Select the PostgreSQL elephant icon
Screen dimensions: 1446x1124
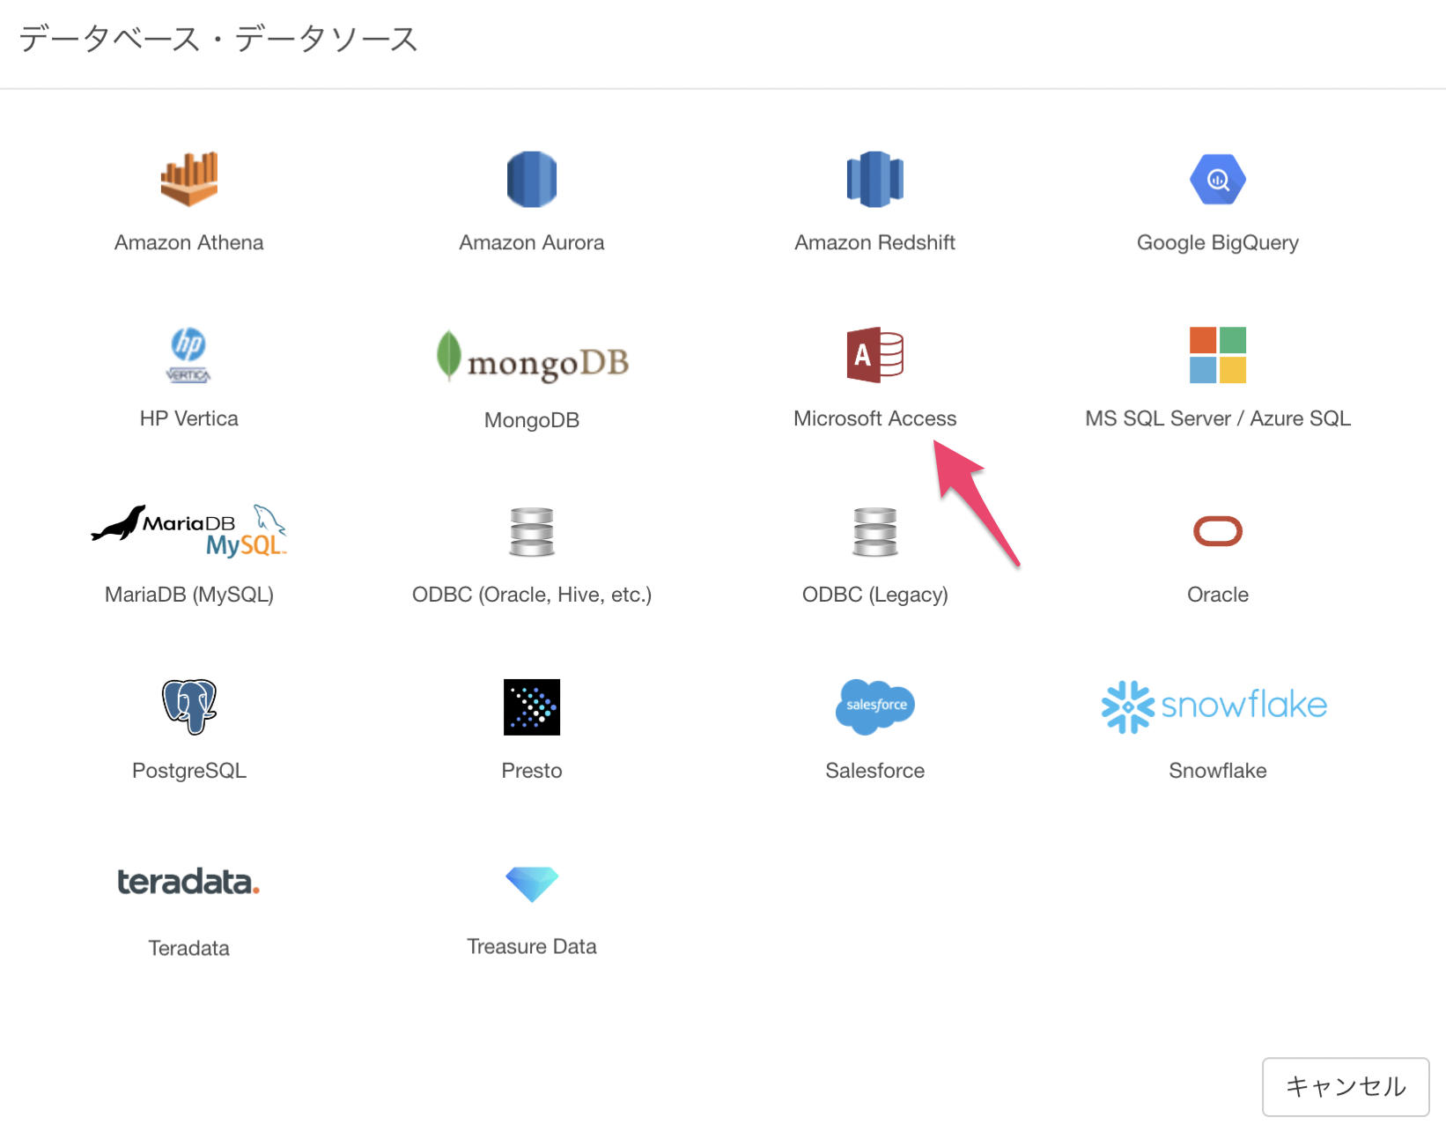point(188,706)
